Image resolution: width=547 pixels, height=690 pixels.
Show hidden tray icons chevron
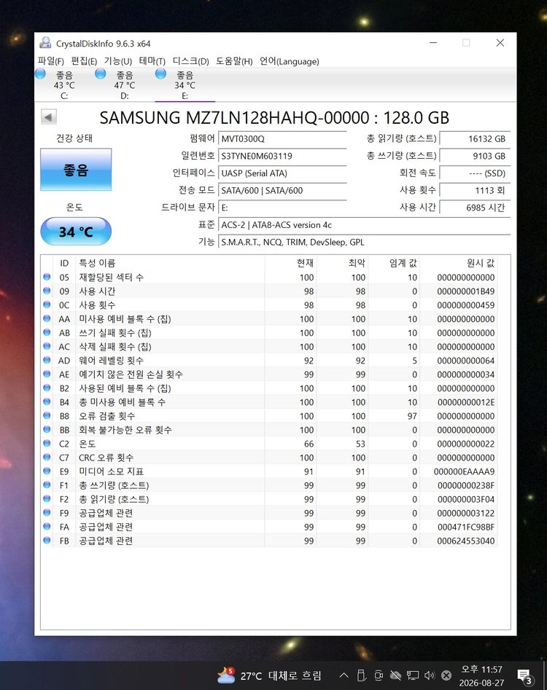pos(344,675)
